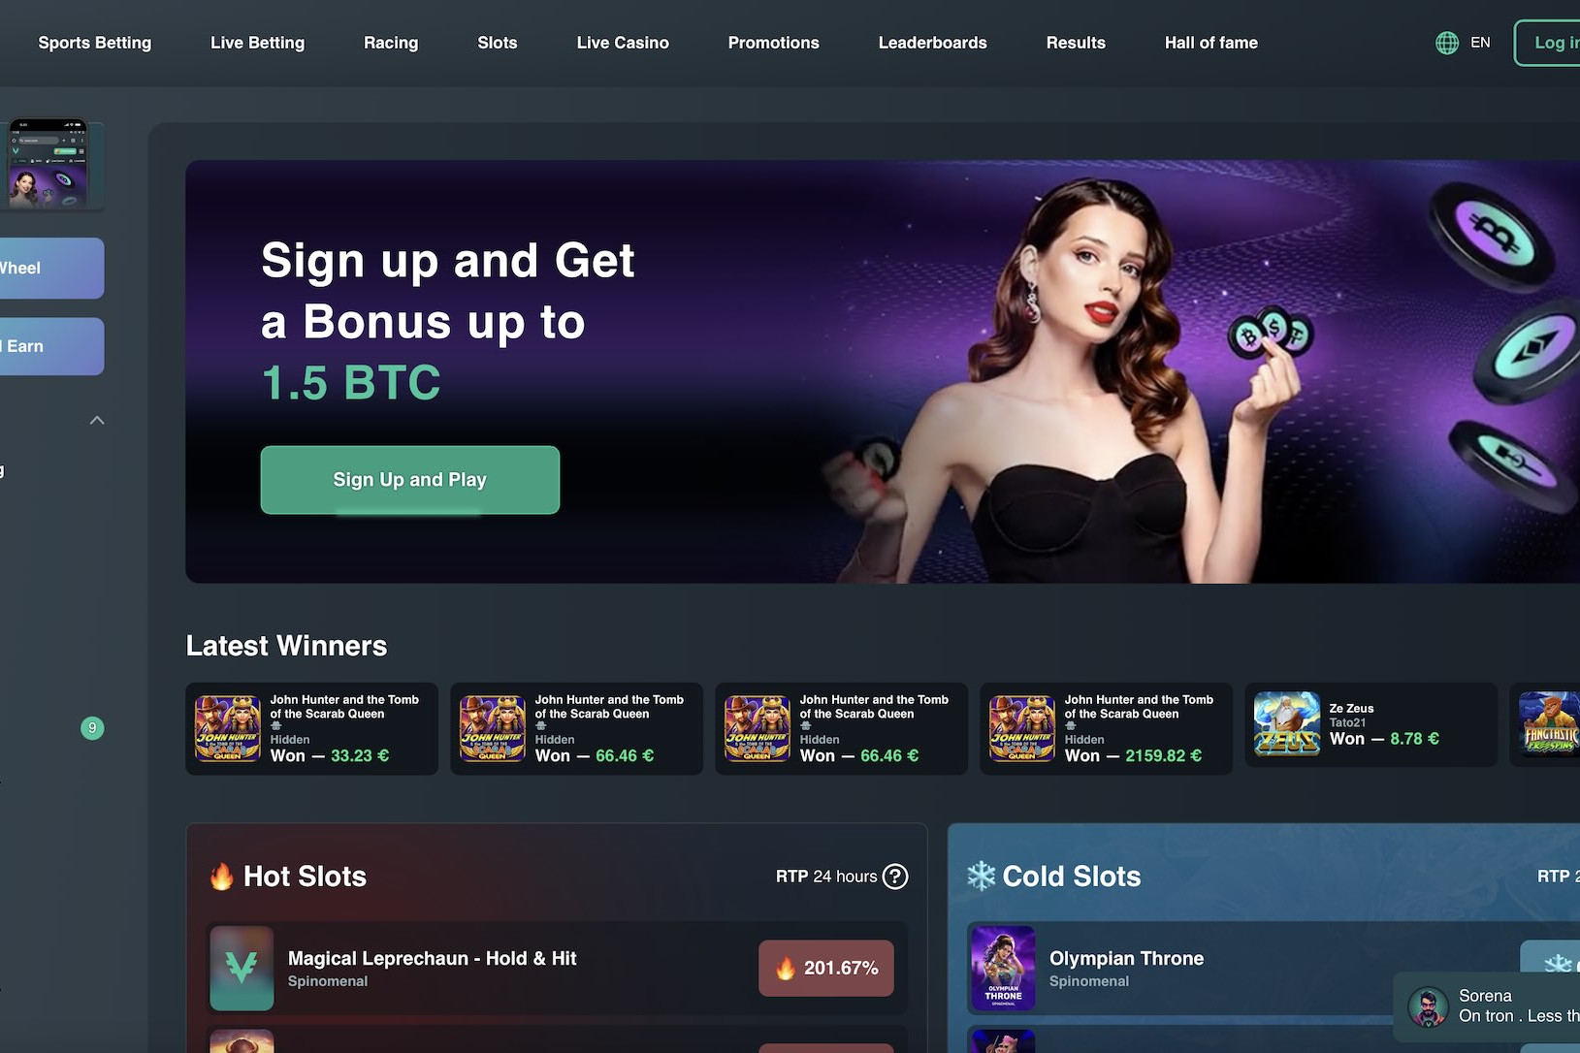Click the Hot Slots flame icon
Viewport: 1580px width, 1053px height.
tap(222, 877)
